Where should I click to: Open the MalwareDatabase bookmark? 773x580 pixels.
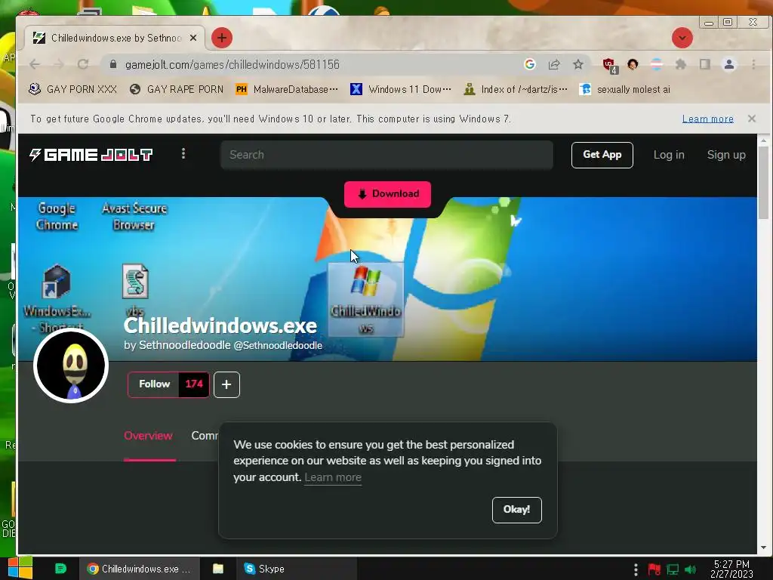(286, 89)
